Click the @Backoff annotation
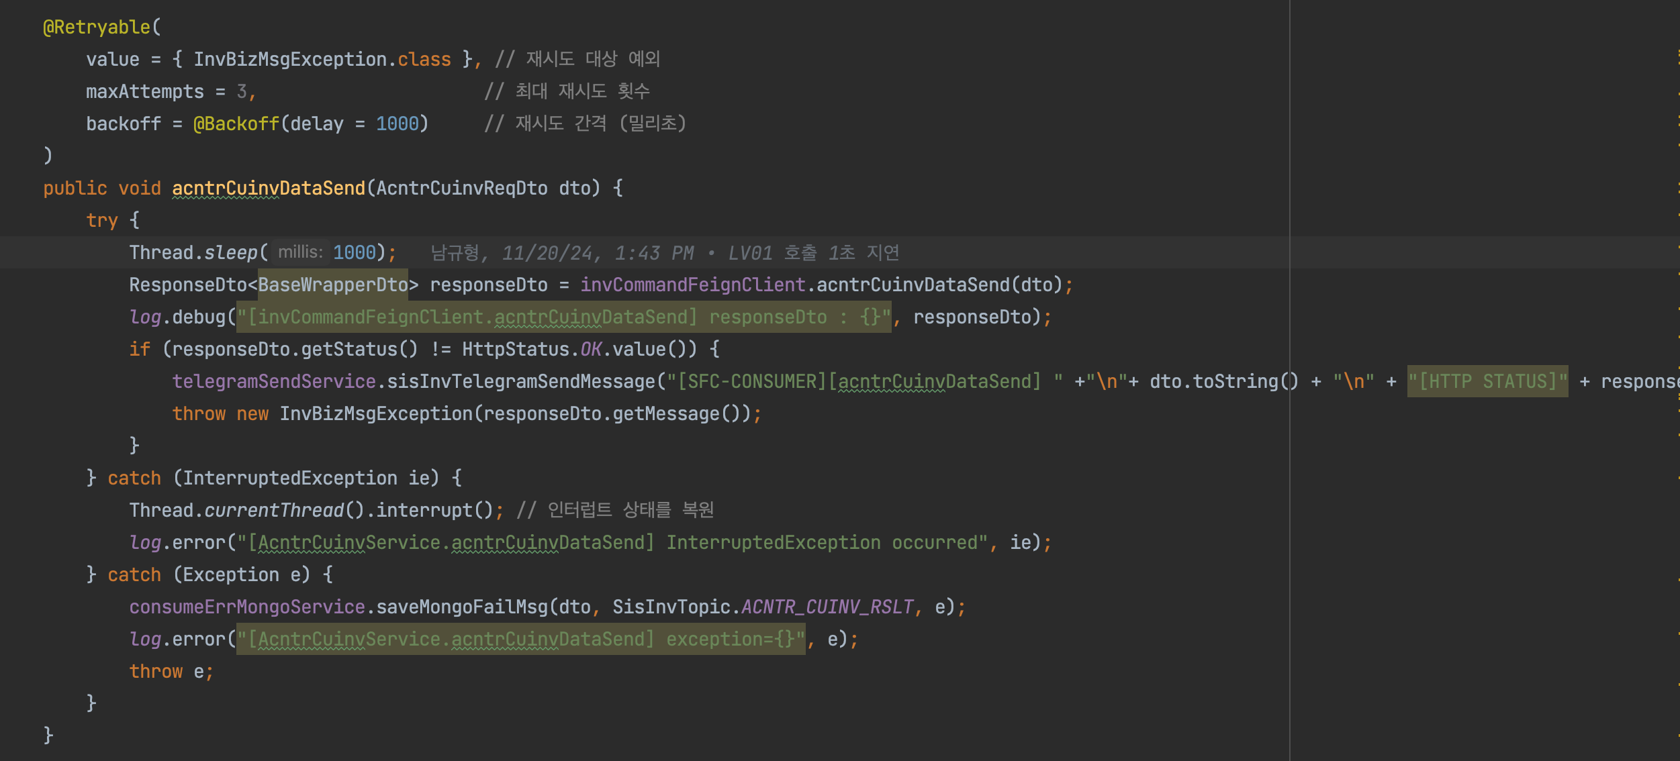This screenshot has height=761, width=1680. (236, 123)
